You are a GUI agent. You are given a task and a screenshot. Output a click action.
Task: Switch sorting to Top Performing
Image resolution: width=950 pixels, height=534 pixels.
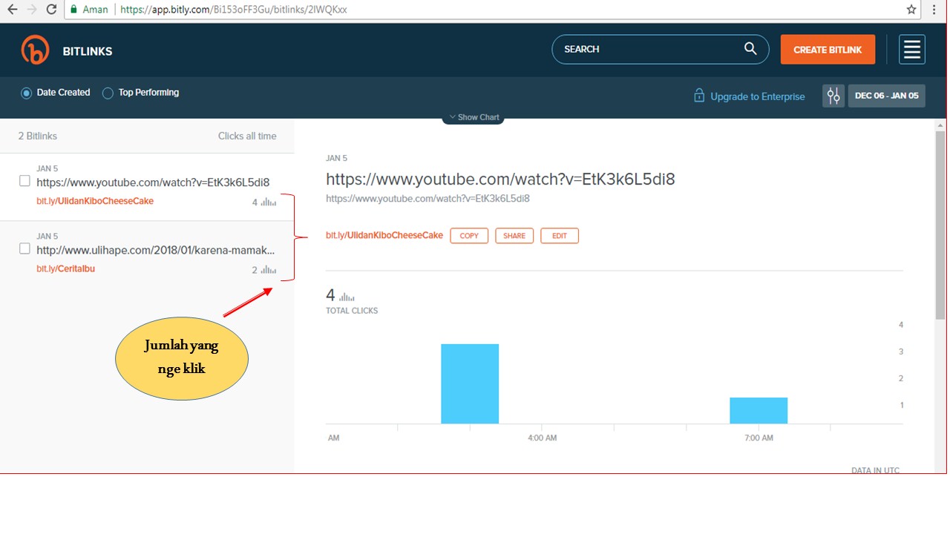(108, 93)
